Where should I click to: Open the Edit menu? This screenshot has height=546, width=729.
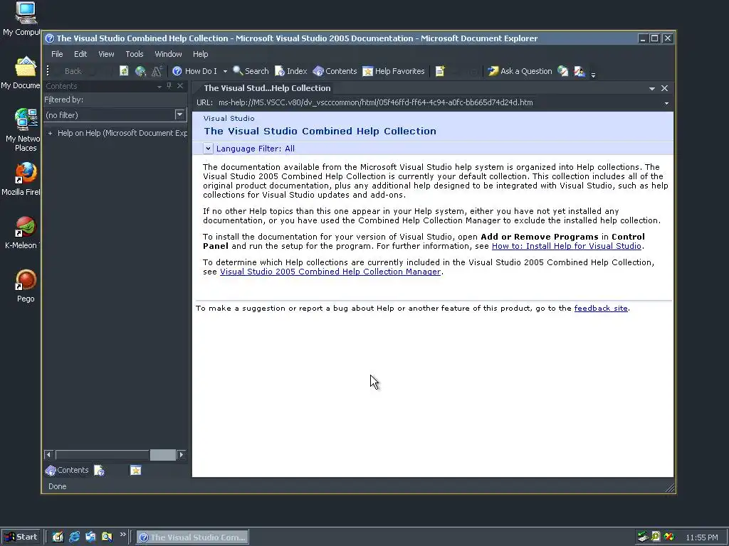pos(80,54)
